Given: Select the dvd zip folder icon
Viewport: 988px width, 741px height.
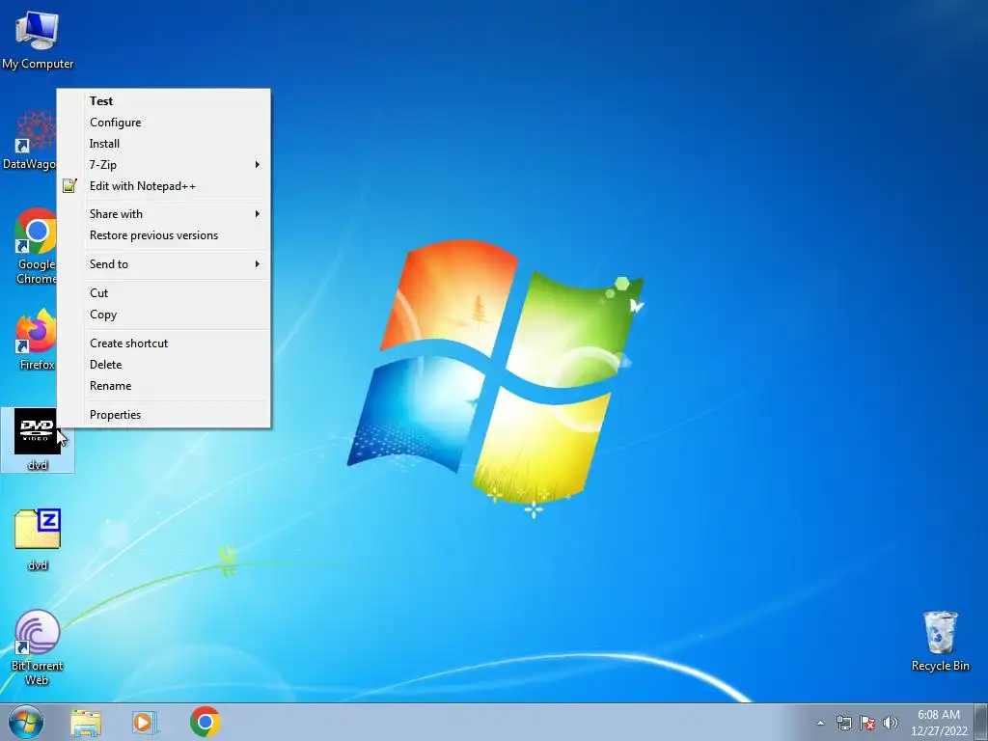Looking at the screenshot, I should (38, 539).
